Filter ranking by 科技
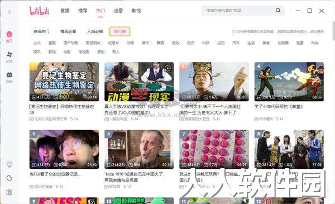Viewport: 335px width, 204px height. point(205,43)
